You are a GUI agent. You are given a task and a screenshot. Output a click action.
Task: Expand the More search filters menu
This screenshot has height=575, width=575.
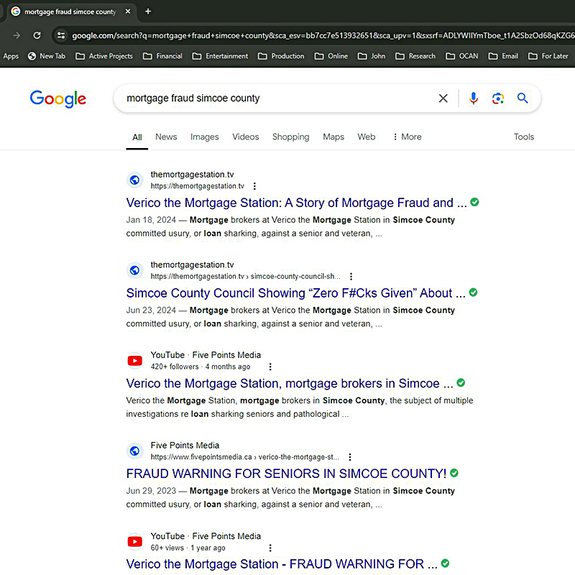click(x=407, y=137)
